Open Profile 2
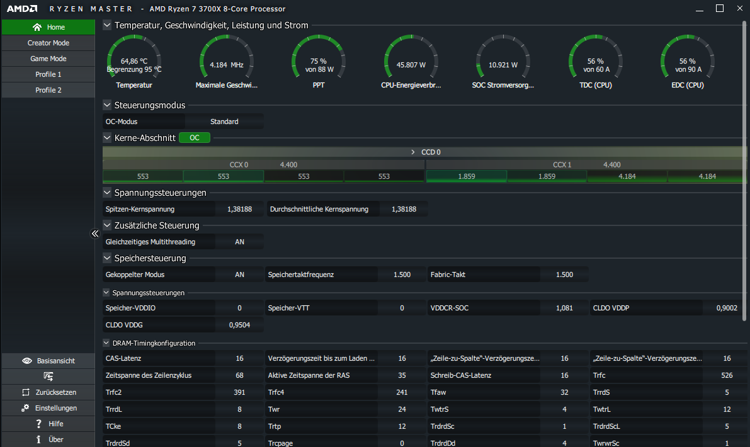 [48, 91]
